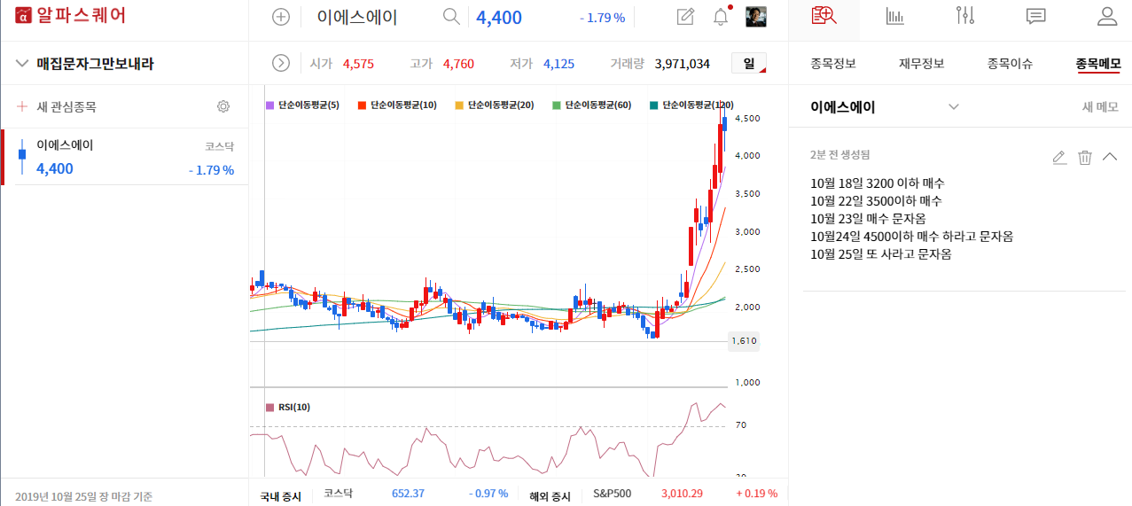Viewport: 1132px width, 506px height.
Task: Click the 2분 전 생성됨 timestamp
Action: point(839,154)
